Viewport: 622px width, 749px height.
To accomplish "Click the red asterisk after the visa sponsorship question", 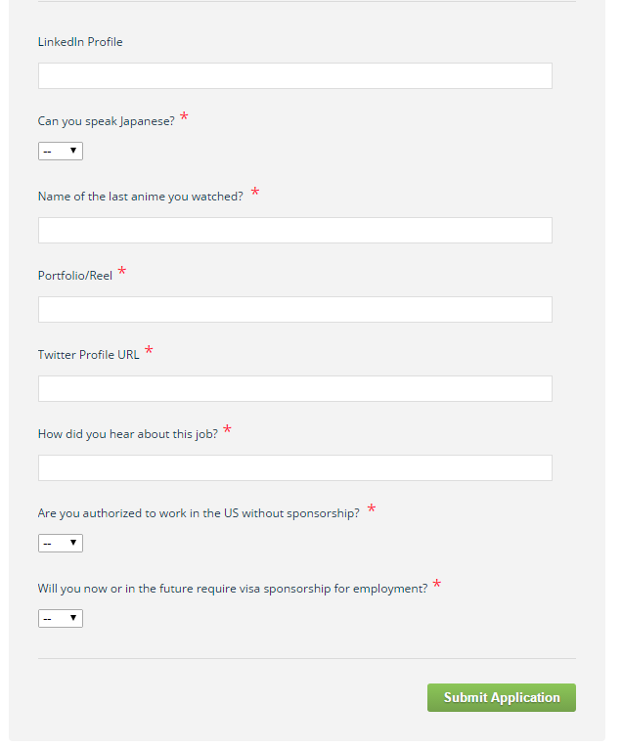I will point(436,584).
